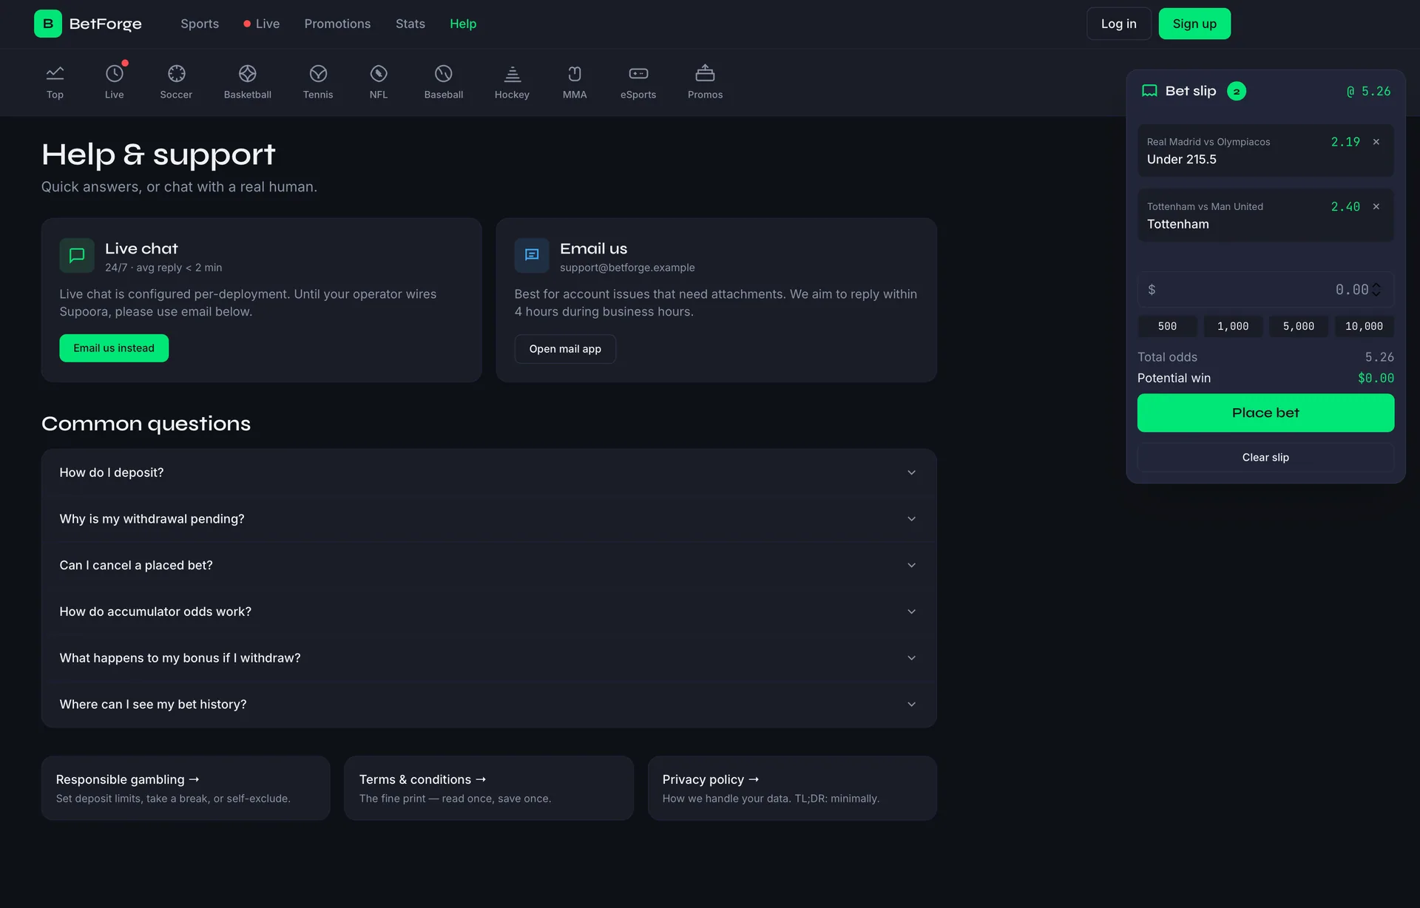The height and width of the screenshot is (908, 1420).
Task: Open the Privacy policy link card
Action: coord(792,788)
